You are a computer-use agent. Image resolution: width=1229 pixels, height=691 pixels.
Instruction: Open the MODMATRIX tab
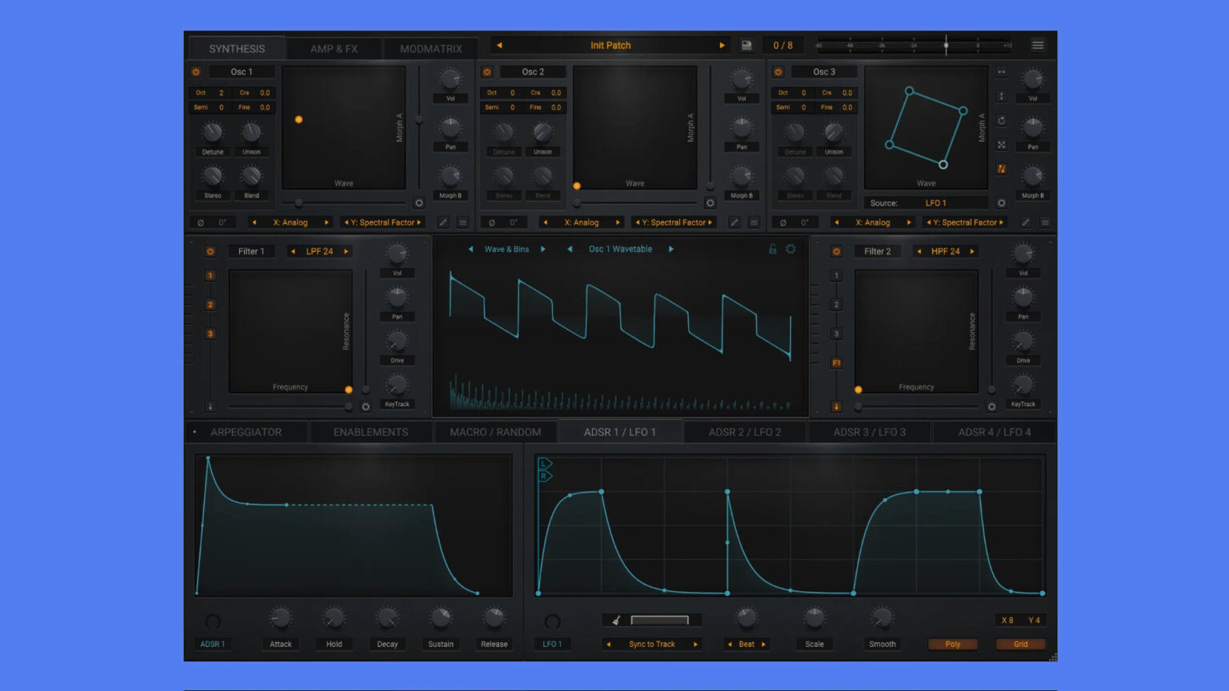click(430, 48)
